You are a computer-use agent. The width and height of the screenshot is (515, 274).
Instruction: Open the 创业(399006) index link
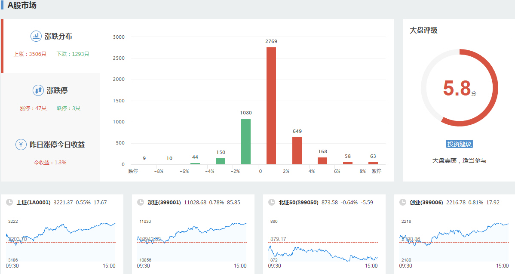(x=426, y=202)
